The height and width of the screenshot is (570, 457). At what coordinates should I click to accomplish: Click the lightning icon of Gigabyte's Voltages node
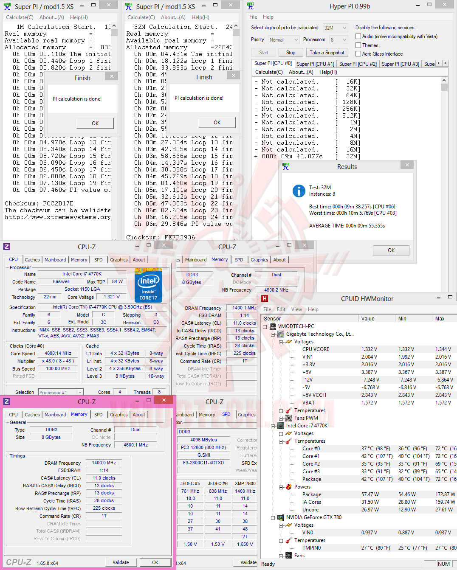pyautogui.click(x=289, y=342)
